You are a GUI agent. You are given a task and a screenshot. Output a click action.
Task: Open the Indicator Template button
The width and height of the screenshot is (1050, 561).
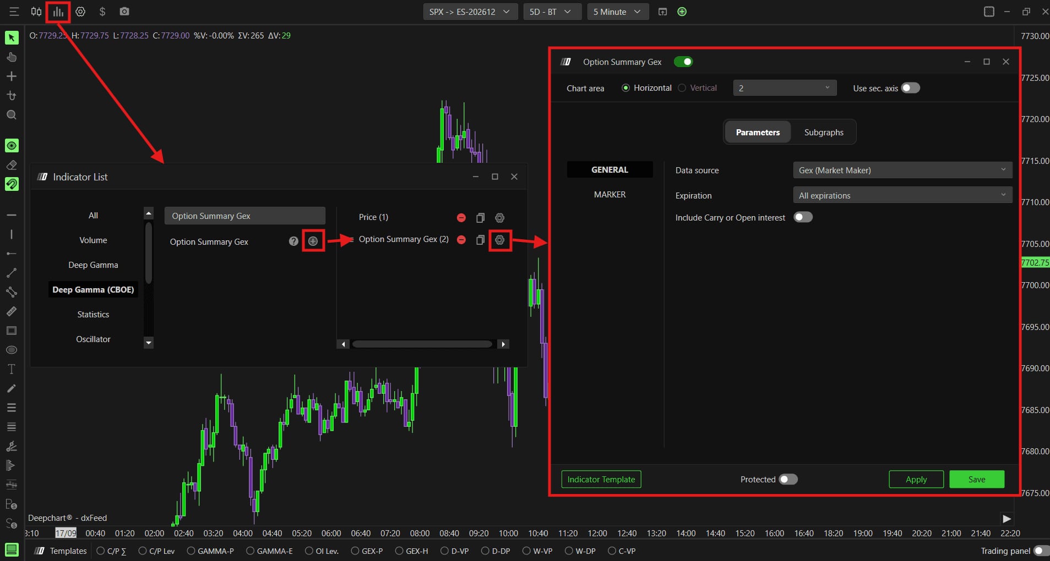pos(601,479)
